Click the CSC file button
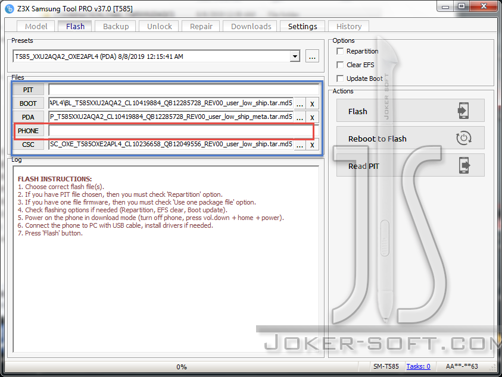The image size is (502, 377). 28,144
